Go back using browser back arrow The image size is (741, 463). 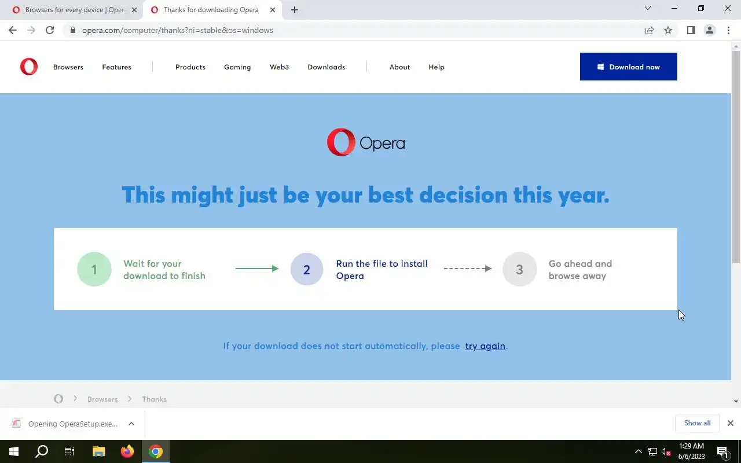click(12, 30)
